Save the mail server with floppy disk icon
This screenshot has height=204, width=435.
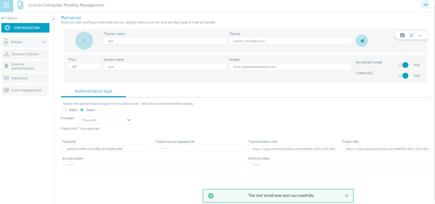(x=403, y=35)
